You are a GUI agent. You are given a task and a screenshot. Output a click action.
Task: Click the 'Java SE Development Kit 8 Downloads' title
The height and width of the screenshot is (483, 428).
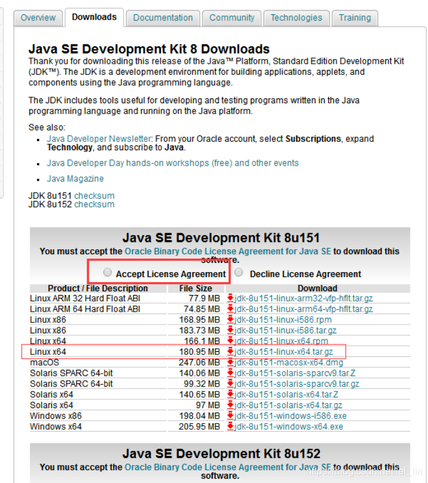click(x=149, y=49)
